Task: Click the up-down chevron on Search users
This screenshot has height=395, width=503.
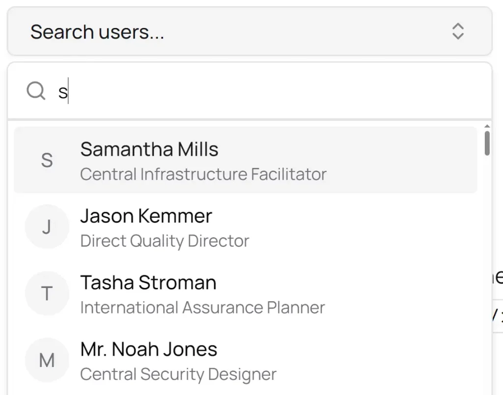Action: [x=458, y=31]
